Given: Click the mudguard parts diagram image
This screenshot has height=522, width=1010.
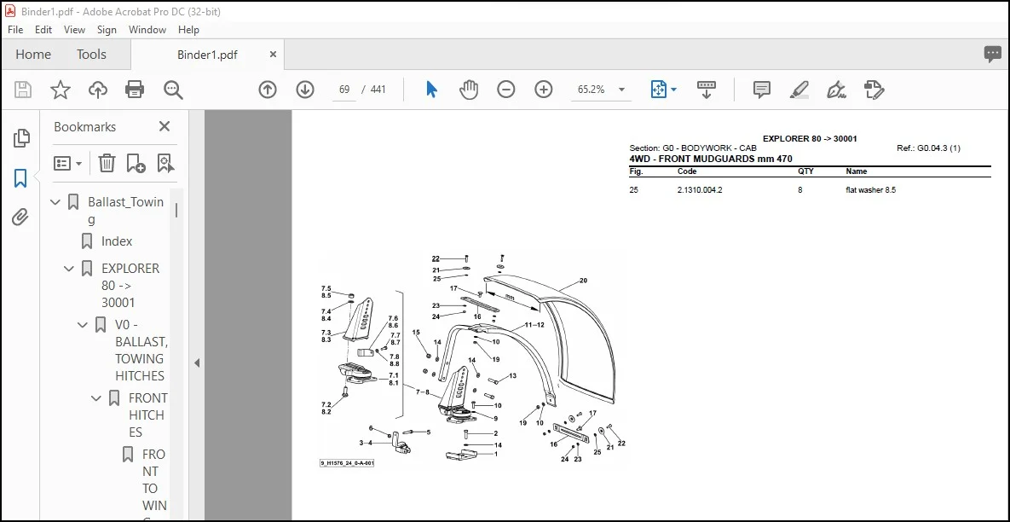Looking at the screenshot, I should pyautogui.click(x=472, y=360).
